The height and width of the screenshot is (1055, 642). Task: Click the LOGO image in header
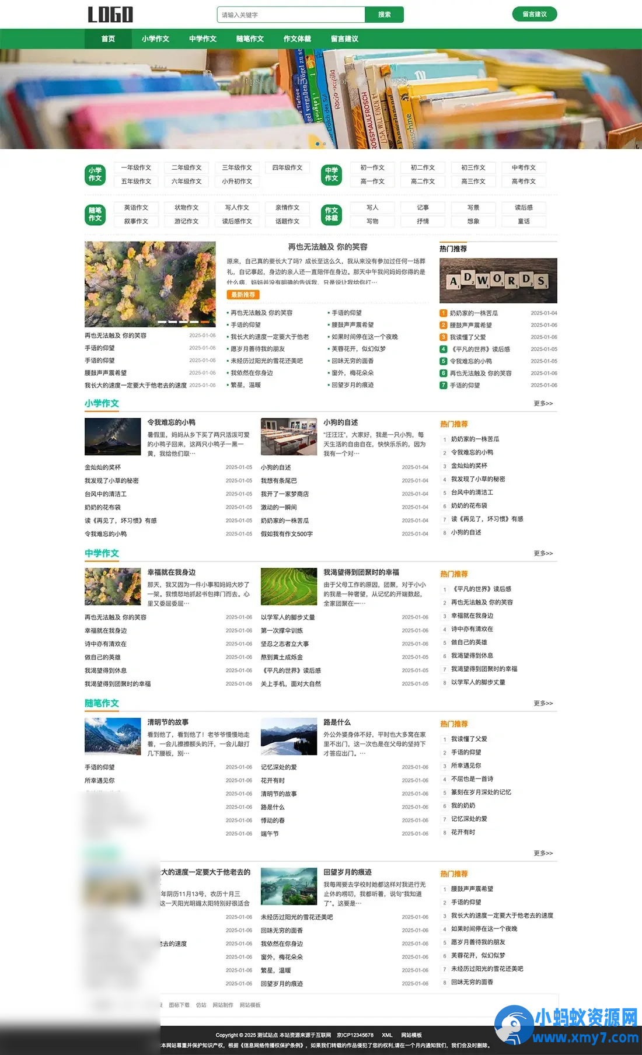110,15
